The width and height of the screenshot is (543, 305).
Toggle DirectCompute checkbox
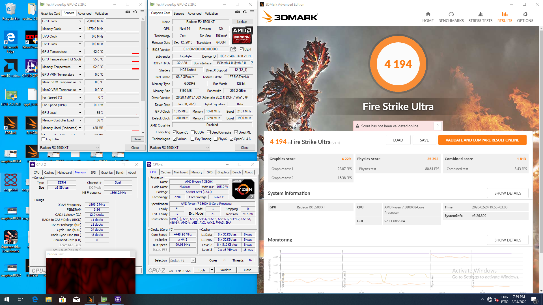[209, 132]
